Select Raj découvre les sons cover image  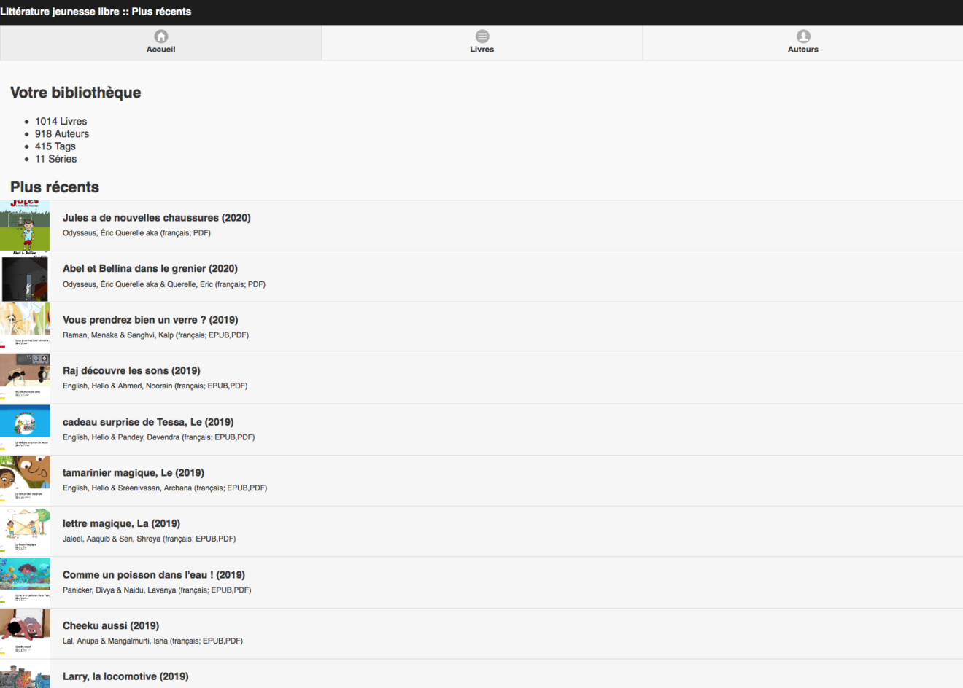[x=26, y=379]
